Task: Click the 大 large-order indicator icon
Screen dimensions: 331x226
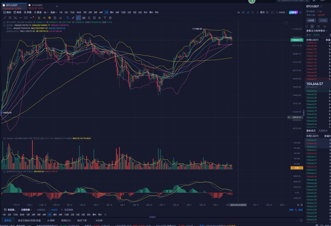Action: tap(44, 18)
